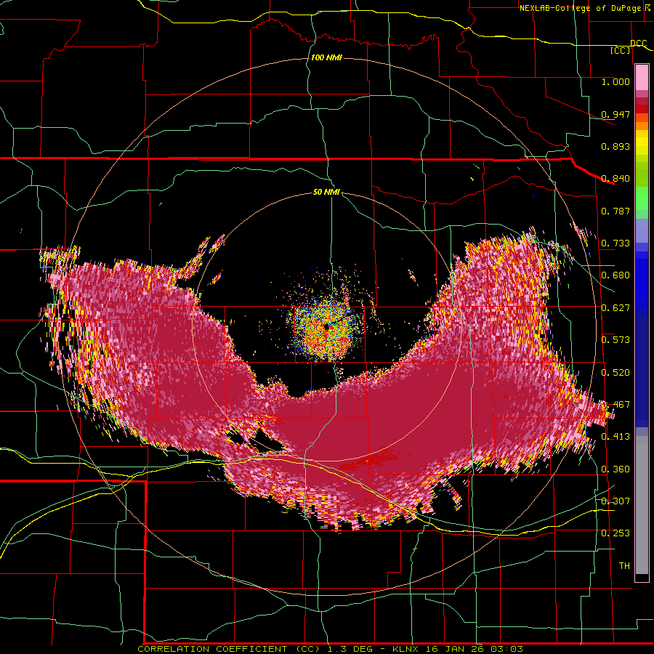Click the KLNX radar identifier
This screenshot has width=654, height=654.
405,649
